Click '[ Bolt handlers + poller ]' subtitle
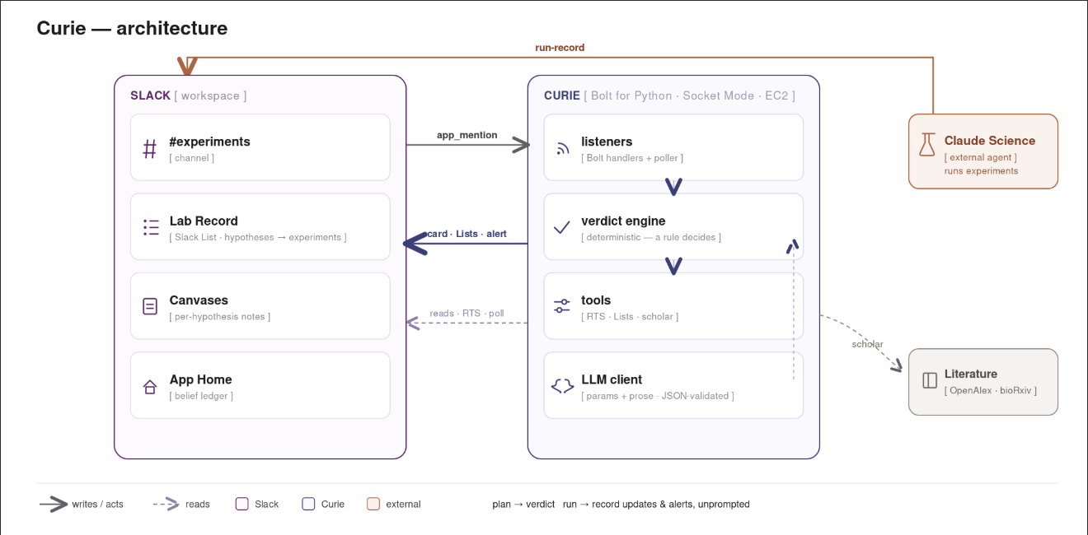This screenshot has height=535, width=1088. [632, 158]
